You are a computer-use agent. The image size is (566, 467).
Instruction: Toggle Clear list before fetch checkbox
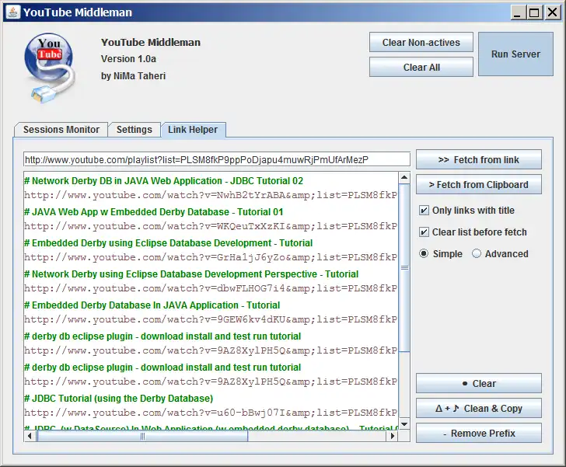[x=424, y=232]
